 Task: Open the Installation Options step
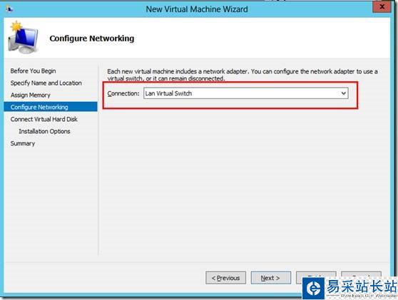pyautogui.click(x=44, y=131)
